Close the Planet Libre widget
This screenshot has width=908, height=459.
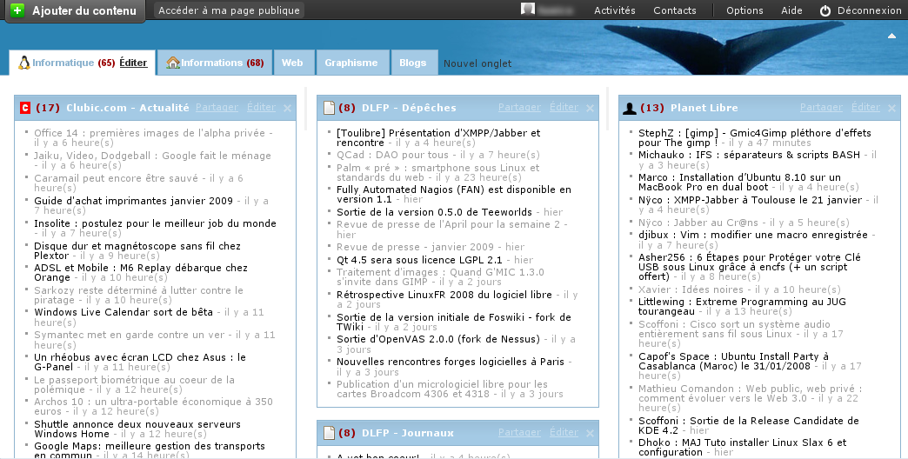[x=891, y=109]
